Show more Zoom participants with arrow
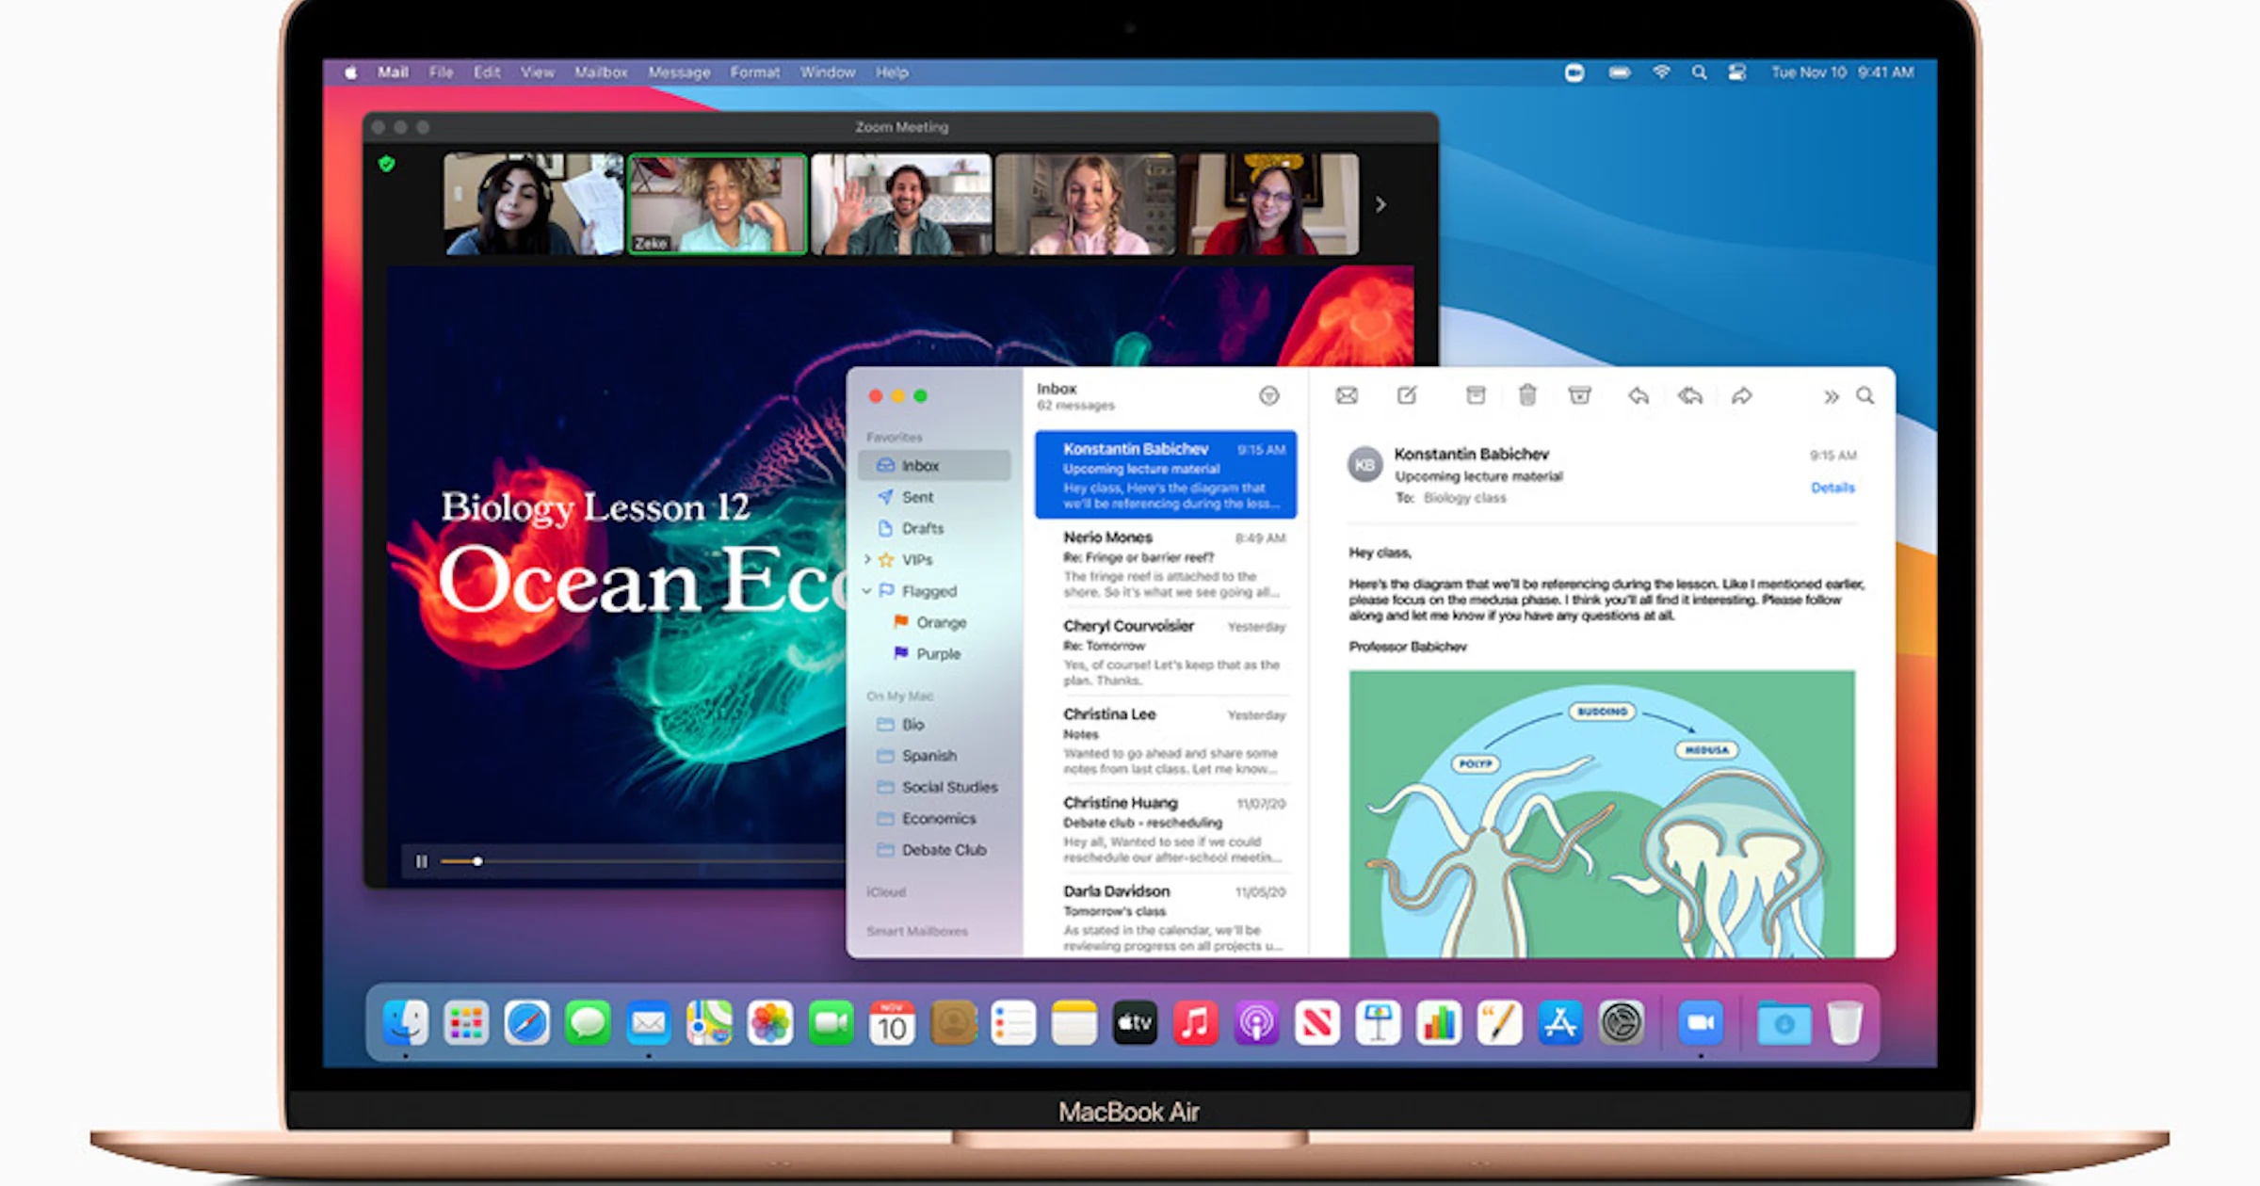 (1380, 204)
